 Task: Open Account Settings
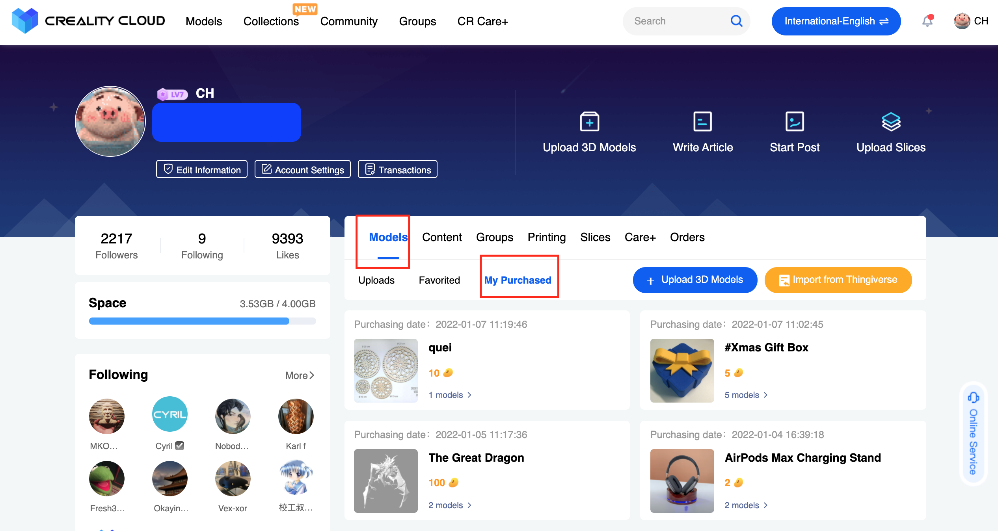coord(302,169)
